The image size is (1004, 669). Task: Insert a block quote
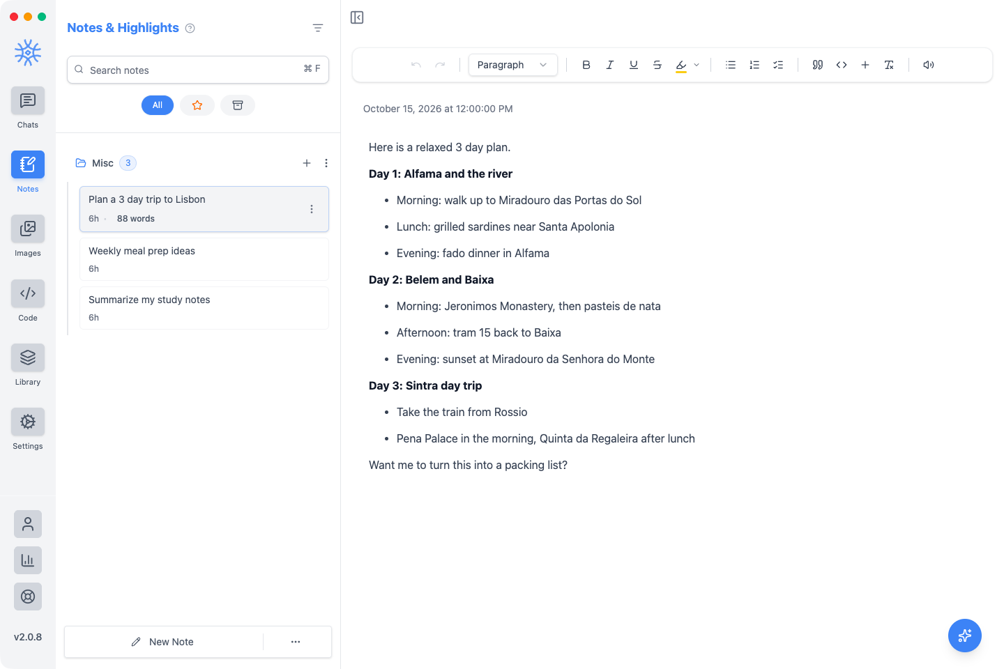[818, 65]
